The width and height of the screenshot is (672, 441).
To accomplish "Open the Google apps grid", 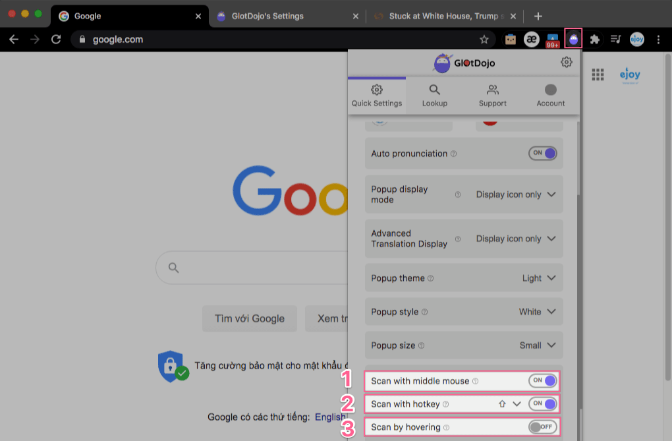I will tap(598, 74).
